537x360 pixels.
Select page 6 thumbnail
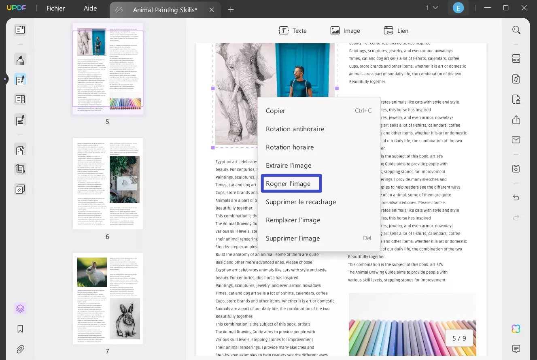click(x=108, y=183)
